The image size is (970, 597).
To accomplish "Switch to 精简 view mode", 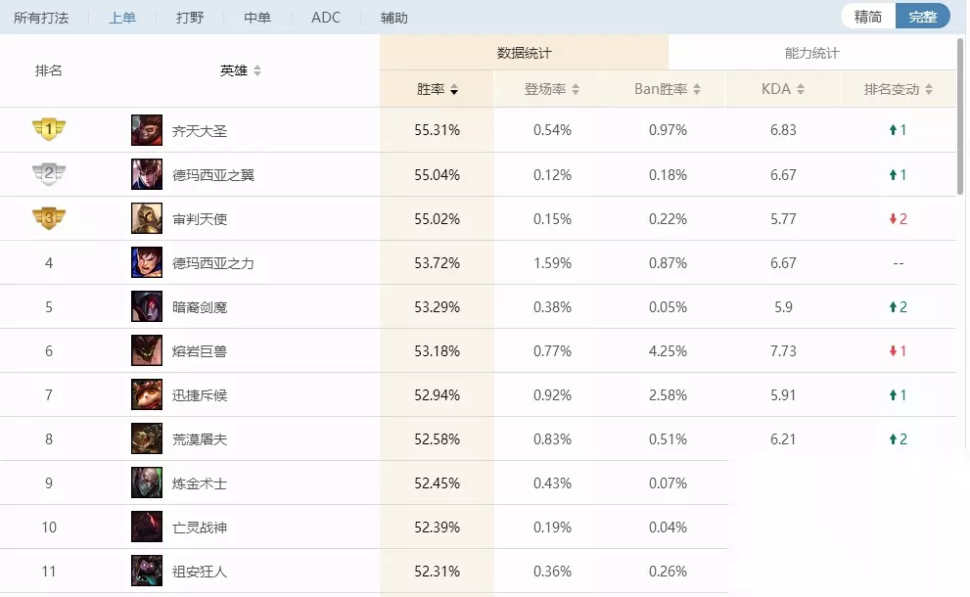I will tap(868, 17).
